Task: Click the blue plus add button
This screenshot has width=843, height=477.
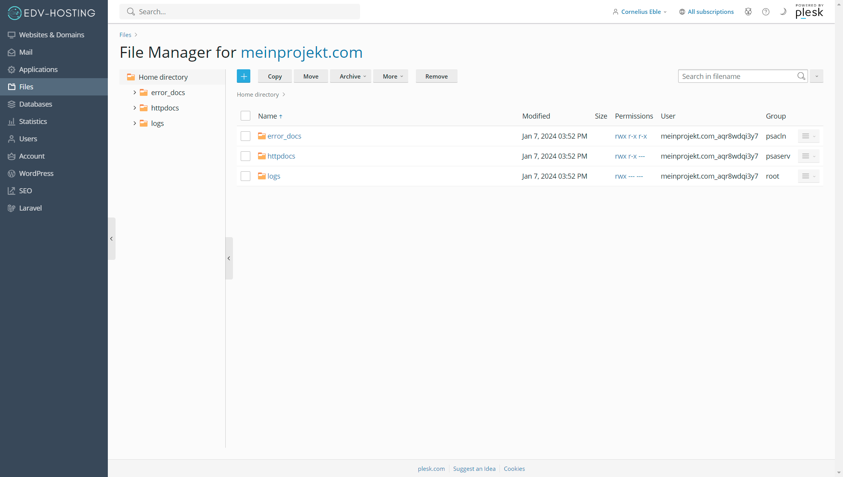Action: coord(243,76)
